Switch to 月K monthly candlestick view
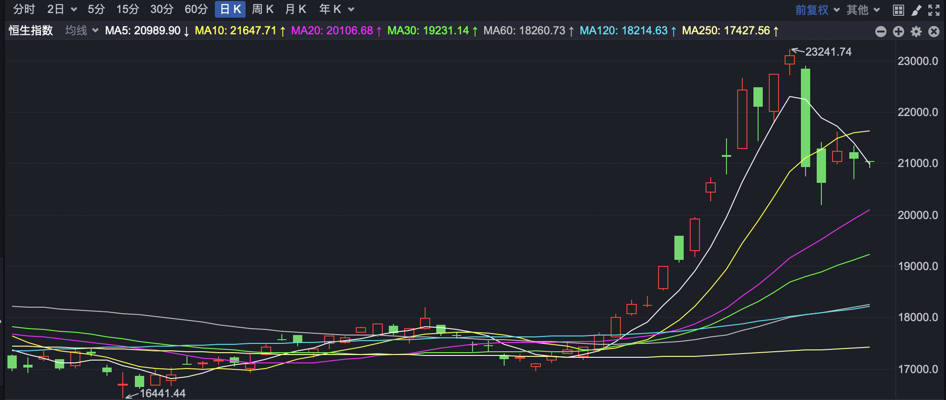The height and width of the screenshot is (400, 946). click(x=295, y=9)
